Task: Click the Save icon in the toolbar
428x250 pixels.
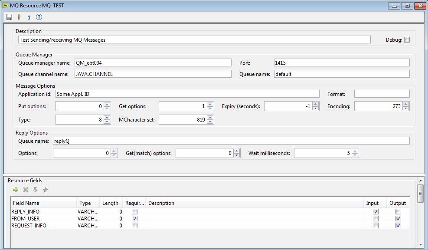Action: 9,17
